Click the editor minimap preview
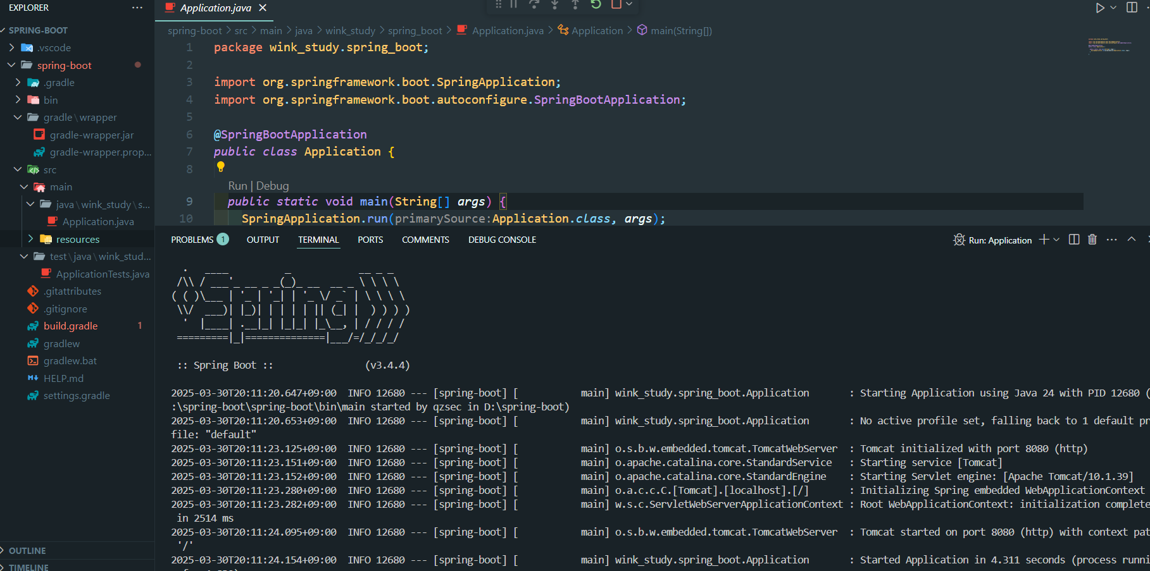 coord(1109,46)
